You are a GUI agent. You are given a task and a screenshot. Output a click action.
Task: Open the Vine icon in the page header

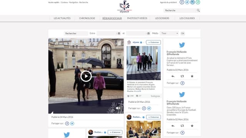point(198,2)
